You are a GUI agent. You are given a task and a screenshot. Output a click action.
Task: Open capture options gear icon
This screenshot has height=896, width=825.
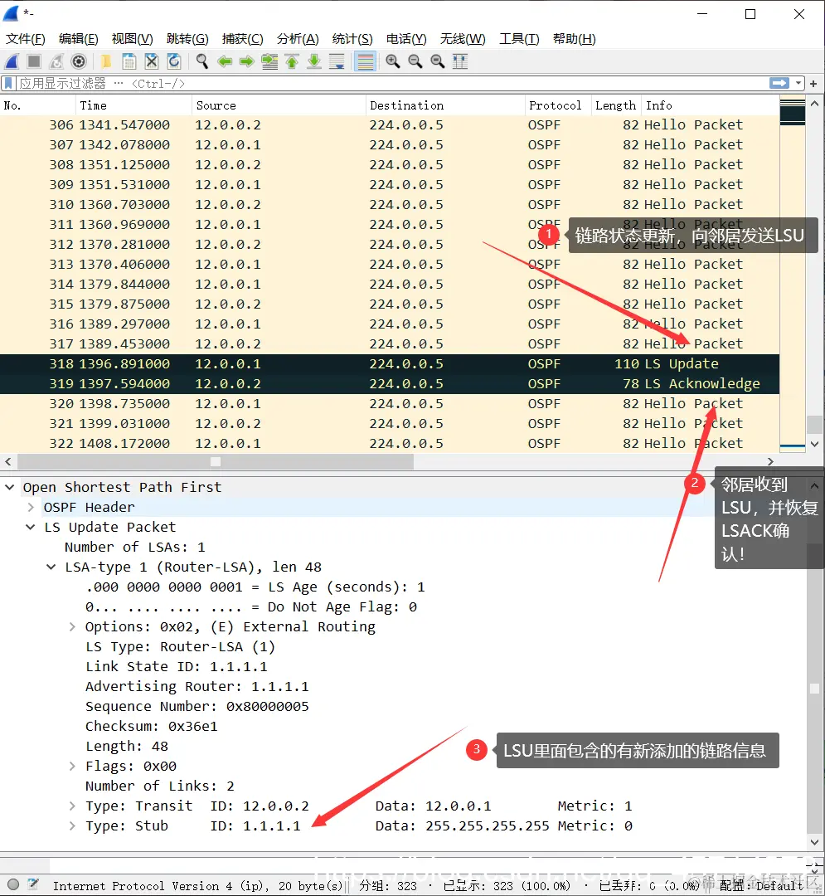tap(79, 61)
